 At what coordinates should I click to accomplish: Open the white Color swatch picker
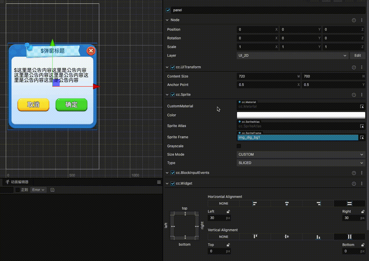[301, 115]
